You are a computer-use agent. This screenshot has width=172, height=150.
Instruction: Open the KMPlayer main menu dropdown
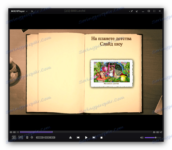point(19,11)
